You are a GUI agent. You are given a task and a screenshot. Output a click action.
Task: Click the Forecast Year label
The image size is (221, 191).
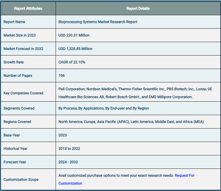click(15, 162)
